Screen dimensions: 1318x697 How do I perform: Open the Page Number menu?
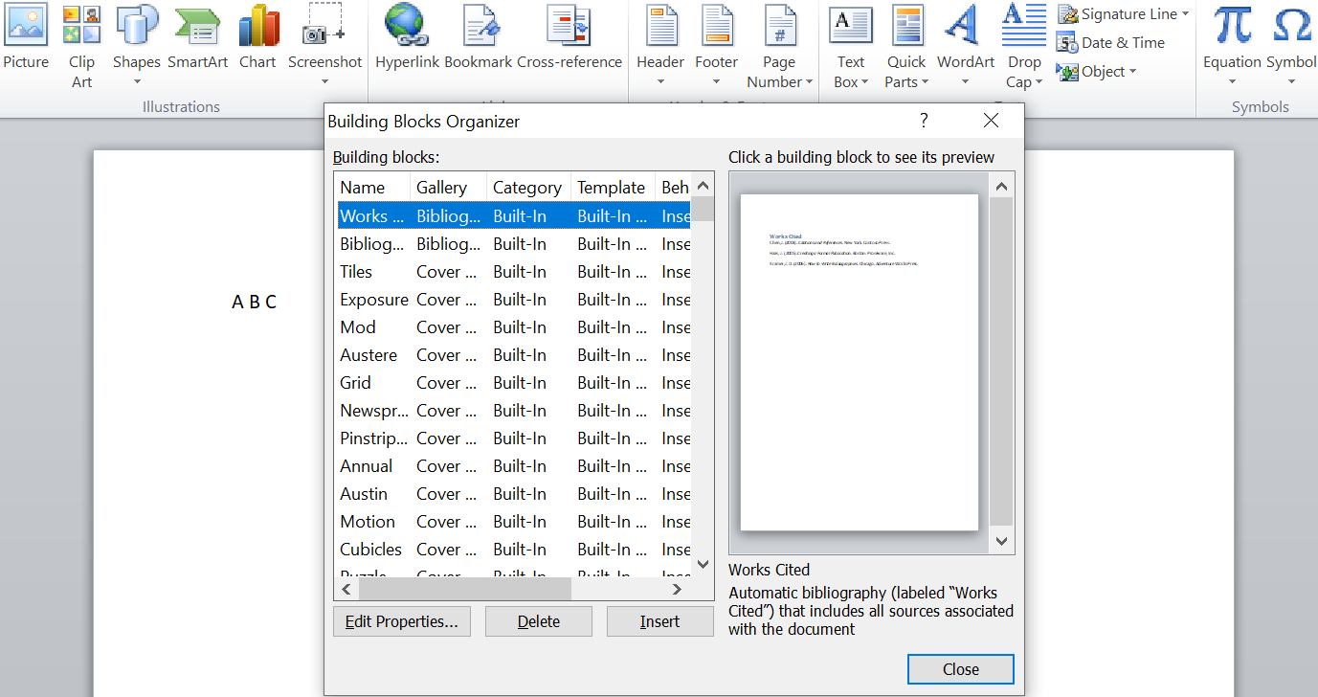(x=779, y=47)
